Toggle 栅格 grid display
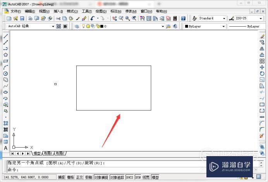The image size is (268, 182). pyautogui.click(x=70, y=177)
